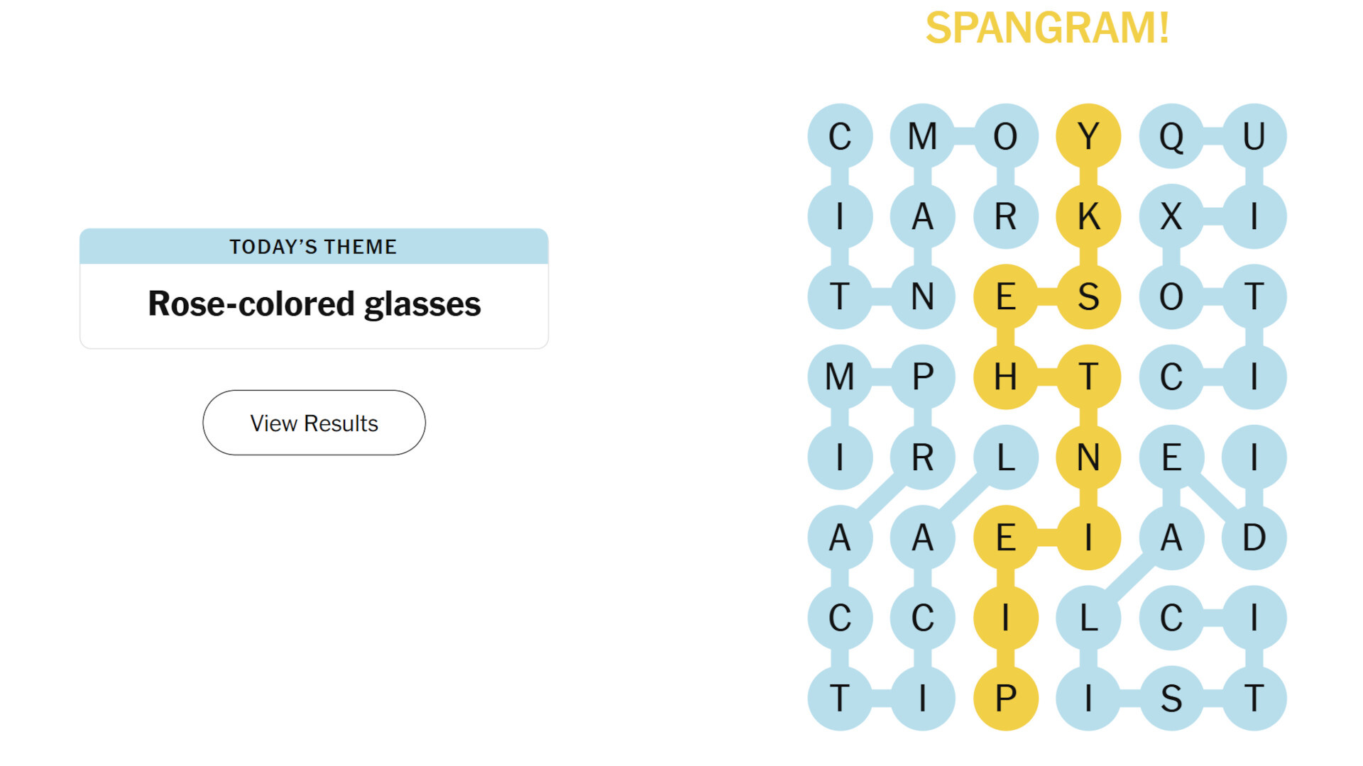Select the blue N letter tile
Screen dimensions: 1363x766
(922, 296)
